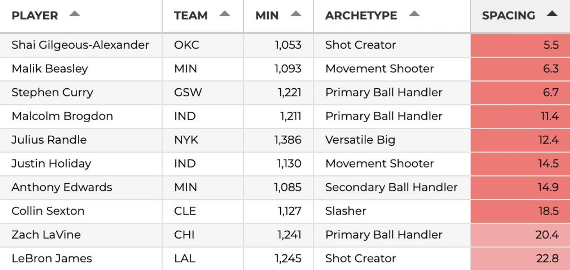Click the sort triangle next to MIN
The width and height of the screenshot is (570, 270).
[296, 14]
